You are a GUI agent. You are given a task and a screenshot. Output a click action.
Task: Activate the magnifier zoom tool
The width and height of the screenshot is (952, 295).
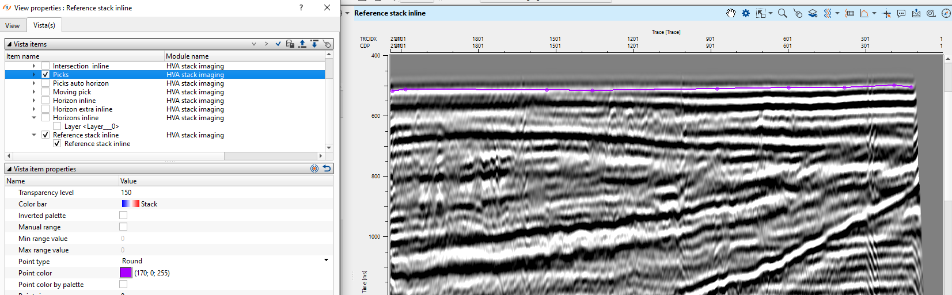(782, 13)
